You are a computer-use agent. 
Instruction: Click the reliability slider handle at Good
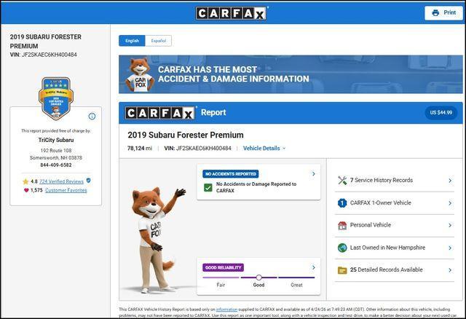click(259, 277)
